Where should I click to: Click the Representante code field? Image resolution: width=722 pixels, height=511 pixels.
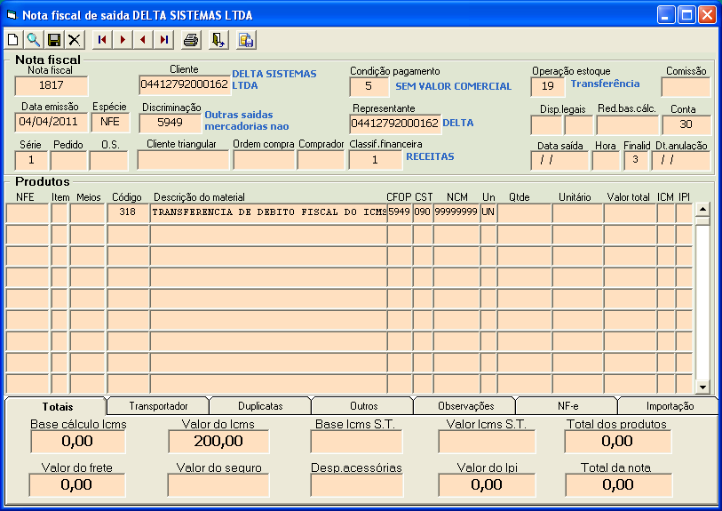coord(395,124)
